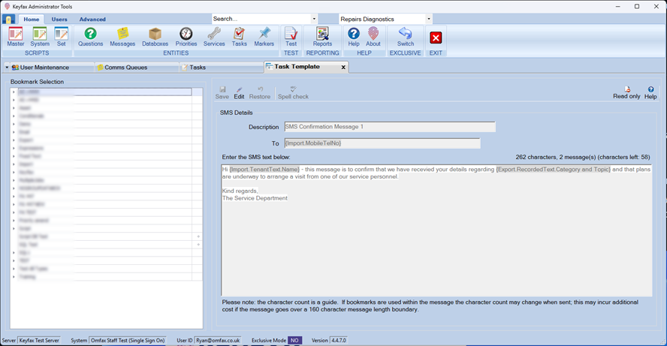Toggle Read only mode
This screenshot has height=346, width=667.
(626, 92)
